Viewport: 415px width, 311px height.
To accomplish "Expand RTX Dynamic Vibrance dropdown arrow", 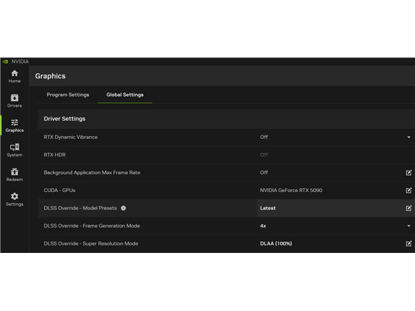I will [x=409, y=138].
